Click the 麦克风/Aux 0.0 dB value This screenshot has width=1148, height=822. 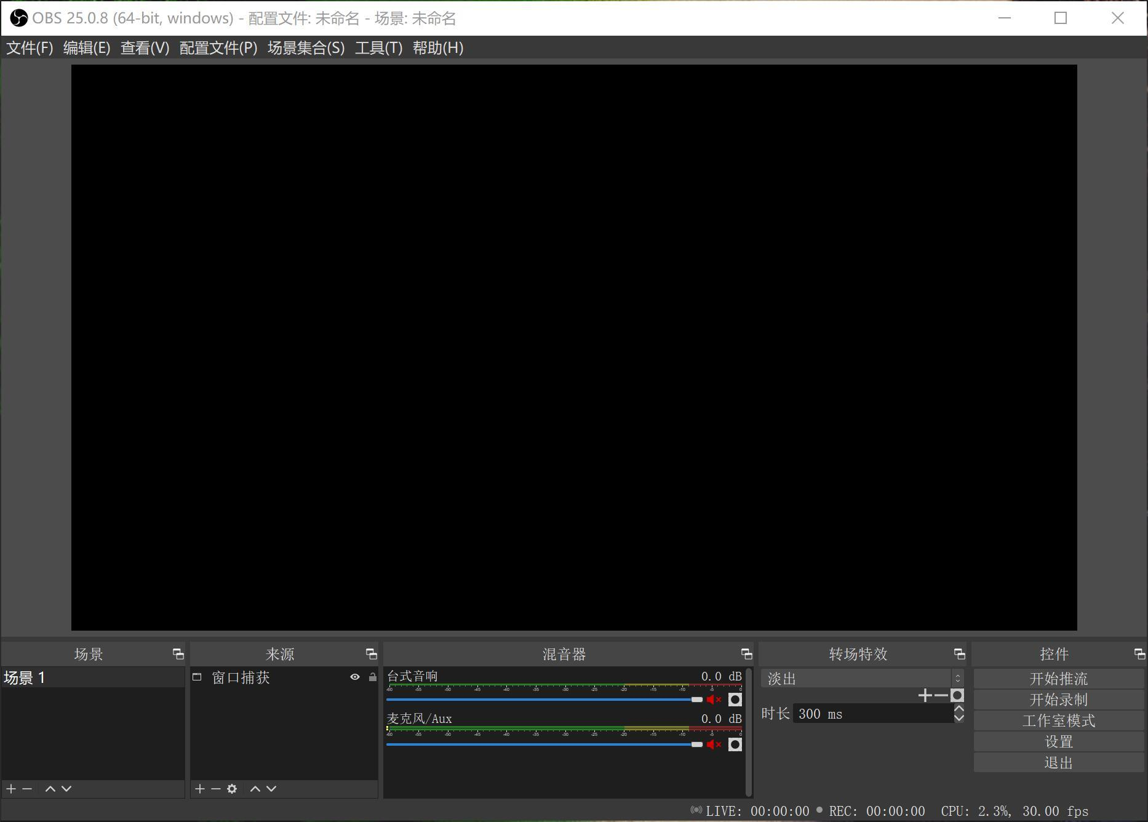pos(722,719)
